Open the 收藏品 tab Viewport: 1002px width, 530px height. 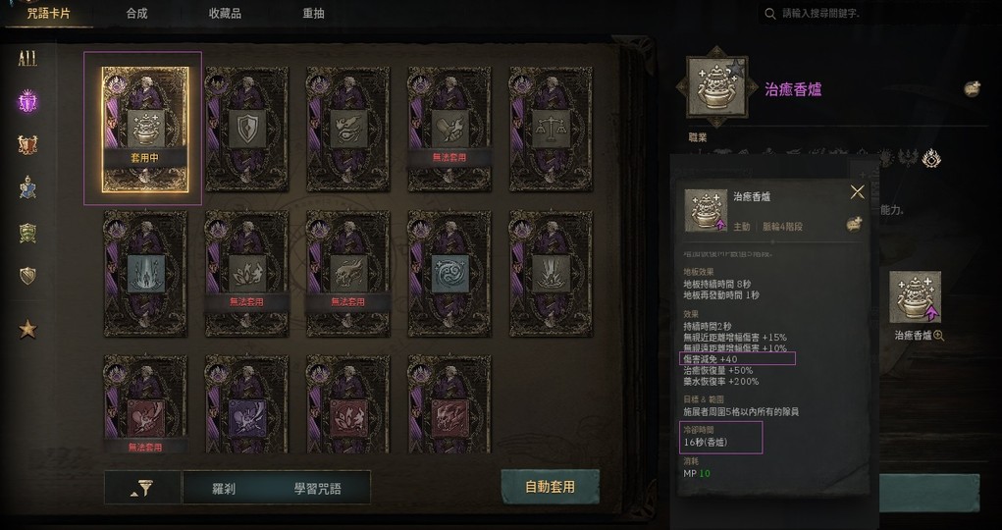(x=225, y=14)
